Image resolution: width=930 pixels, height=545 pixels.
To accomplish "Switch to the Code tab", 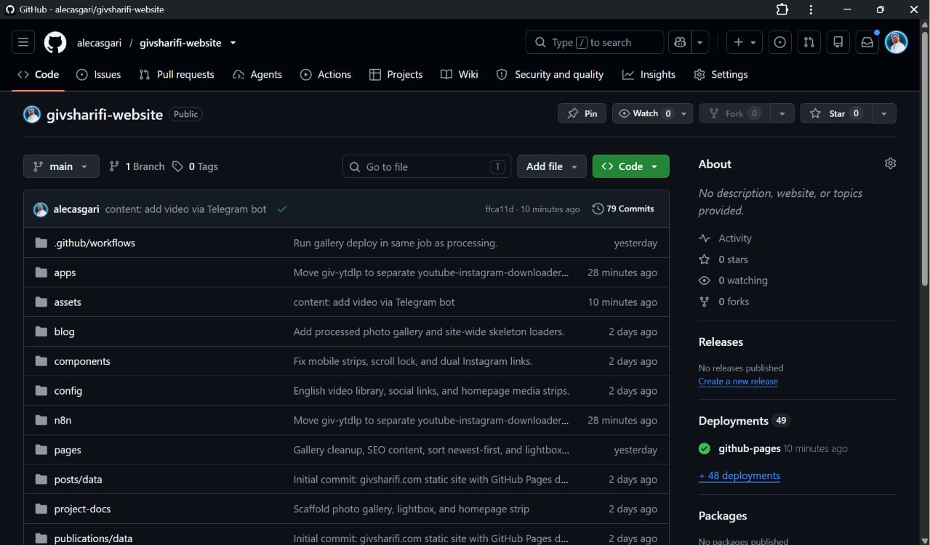I will click(39, 74).
